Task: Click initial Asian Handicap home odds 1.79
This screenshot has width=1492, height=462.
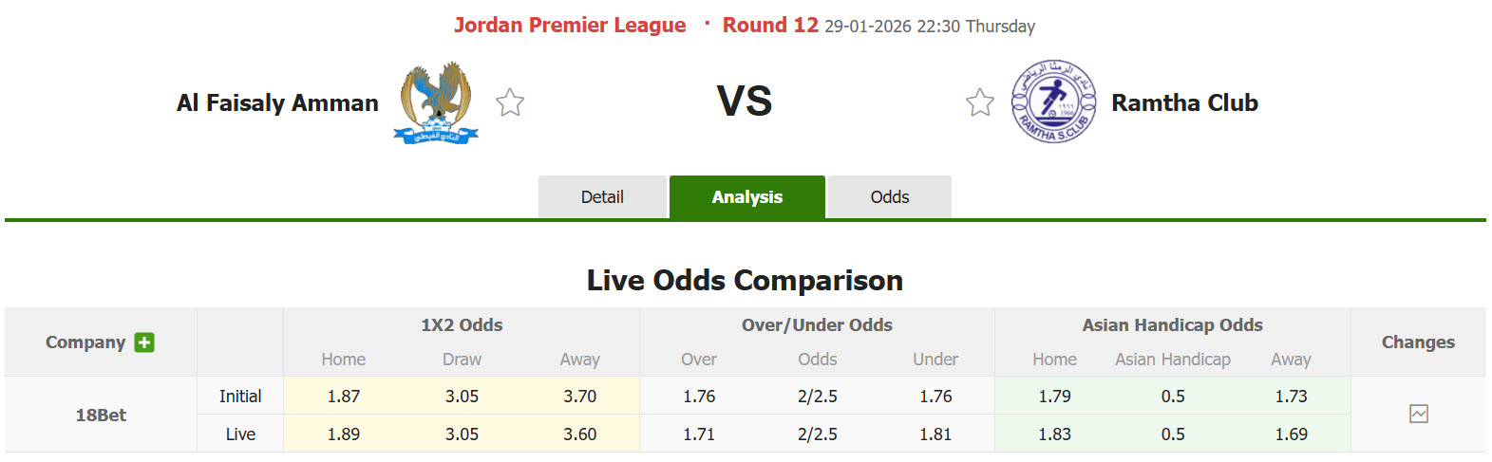Action: (x=1054, y=396)
